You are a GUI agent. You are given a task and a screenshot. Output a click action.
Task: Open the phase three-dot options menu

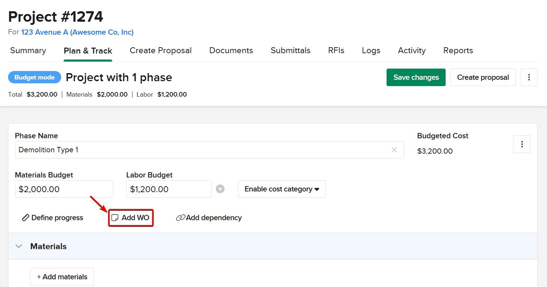click(521, 144)
